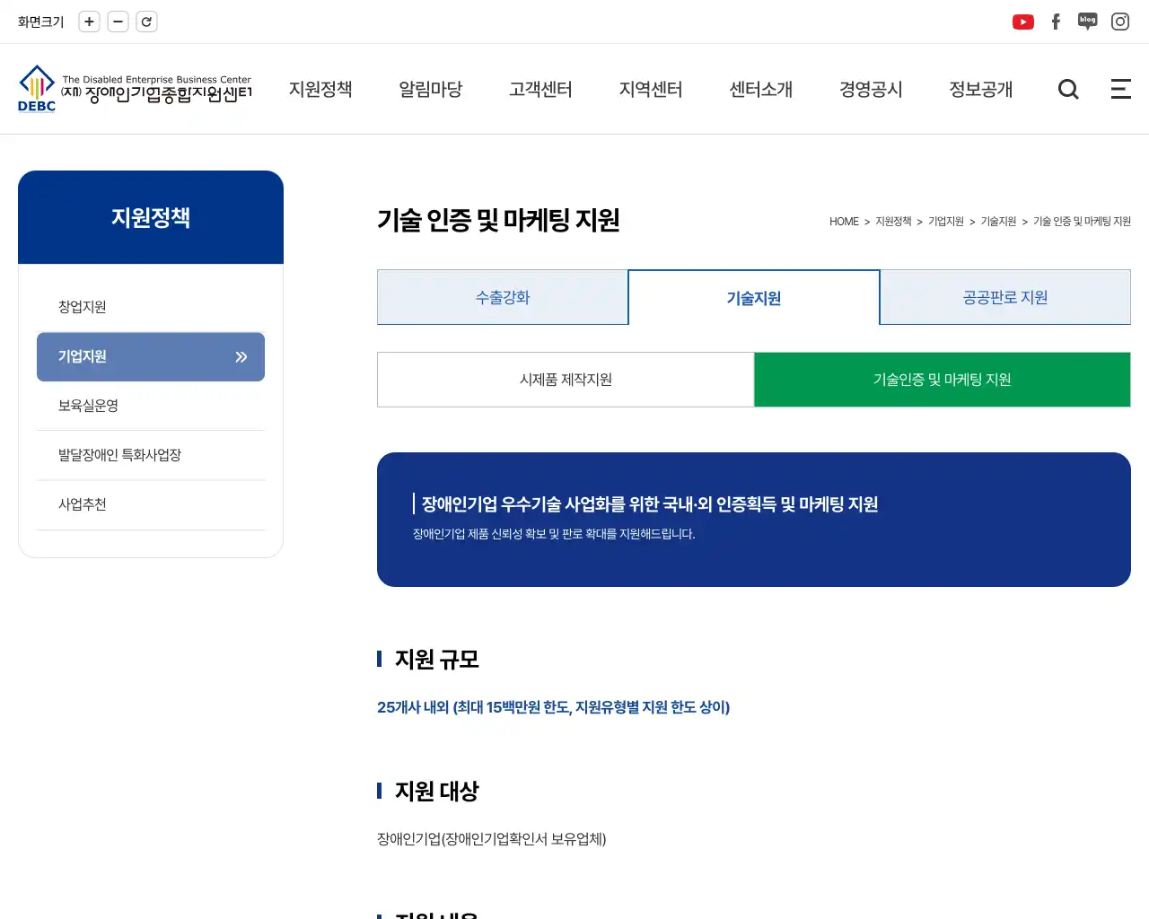Image resolution: width=1149 pixels, height=919 pixels.
Task: Click the banner heading 장애인기업 우수기술 사업화
Action: click(650, 504)
